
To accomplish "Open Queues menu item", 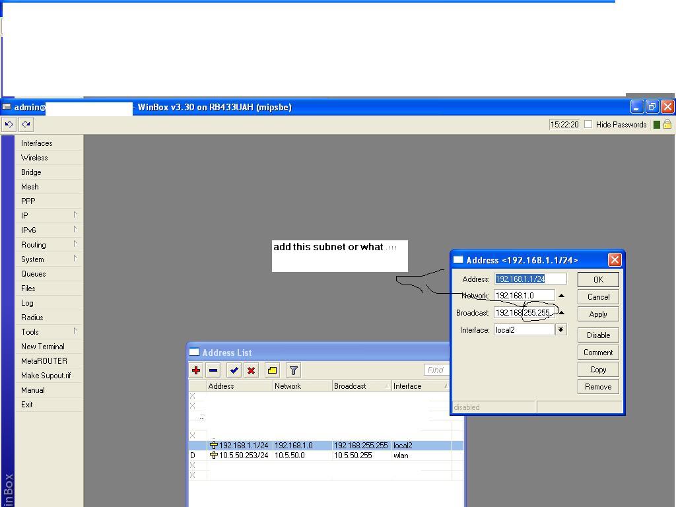I will [x=48, y=274].
